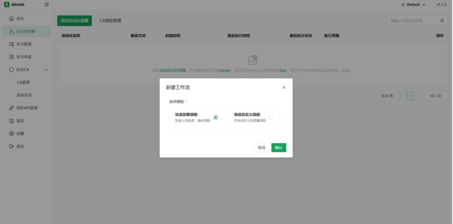Click the gear icon beside 设置
Screen dimensions: 453x224
tap(12, 134)
